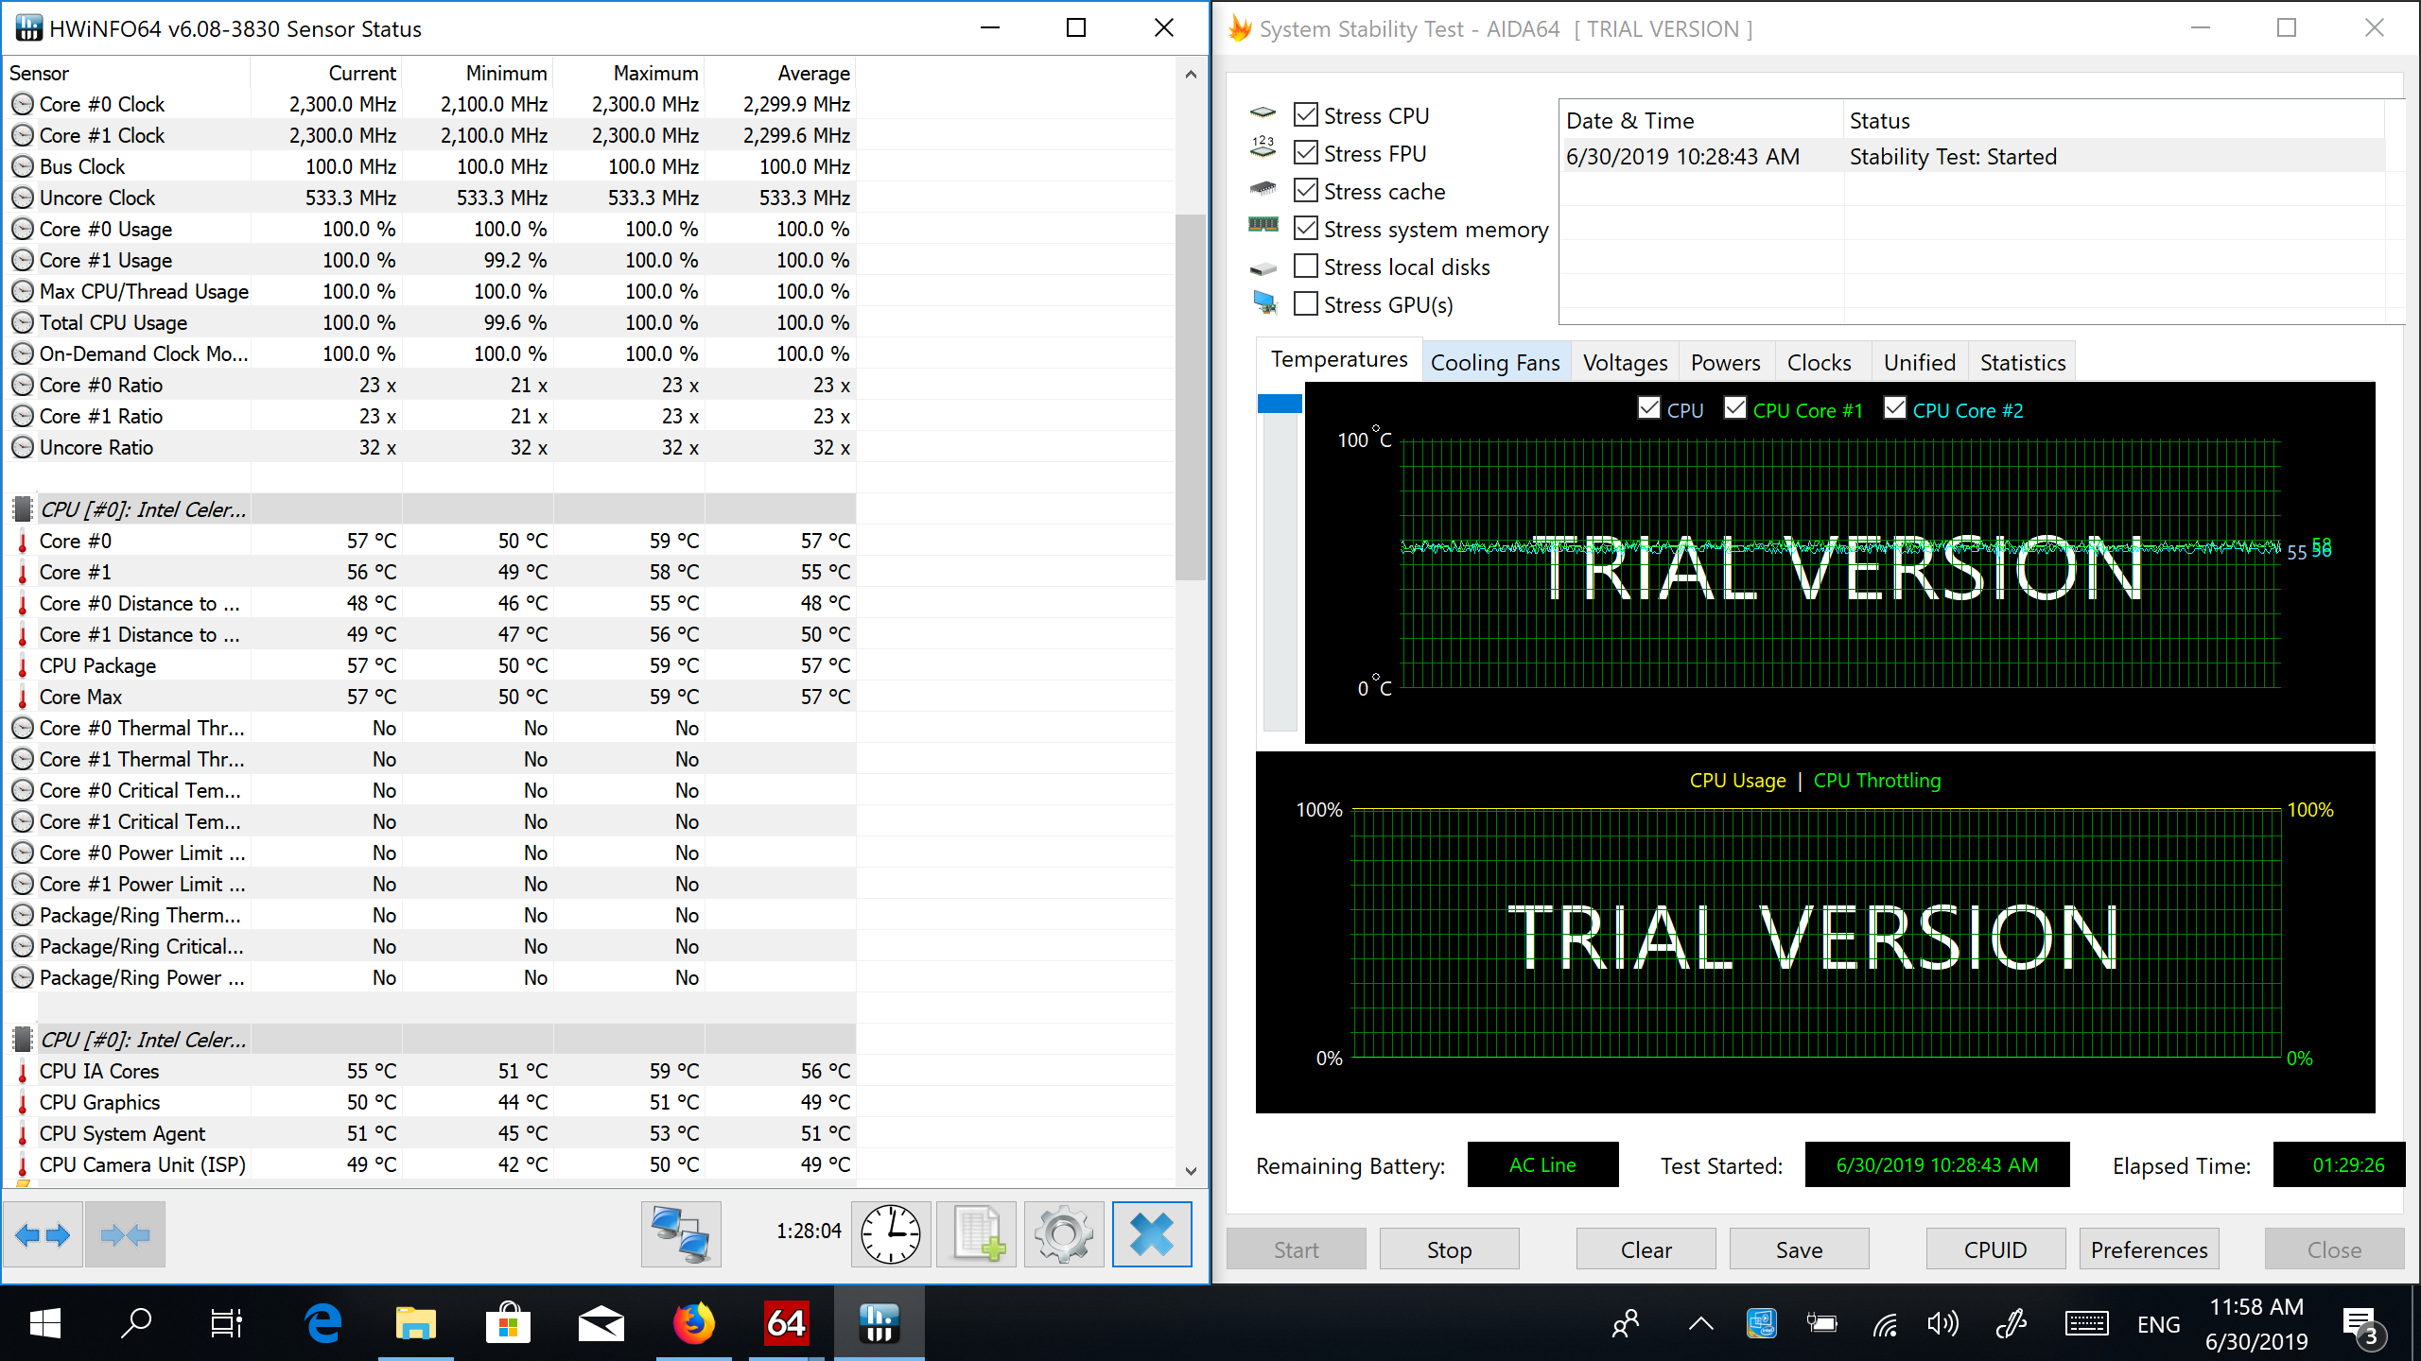Click the AIDA64 flame icon in title bar
This screenshot has width=2421, height=1361.
tap(1240, 28)
